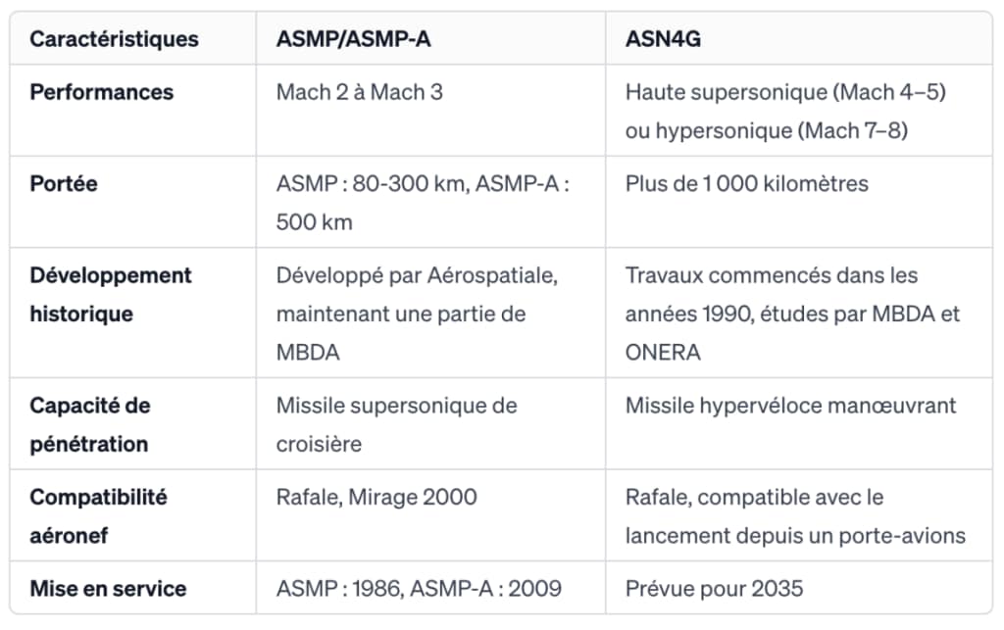This screenshot has width=1004, height=630.
Task: Select the 'Développement historique' row label
Action: point(111,294)
